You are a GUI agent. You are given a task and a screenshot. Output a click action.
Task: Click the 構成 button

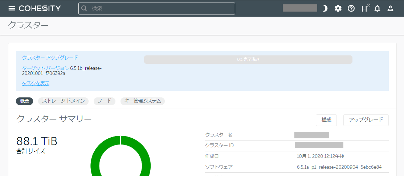click(326, 120)
